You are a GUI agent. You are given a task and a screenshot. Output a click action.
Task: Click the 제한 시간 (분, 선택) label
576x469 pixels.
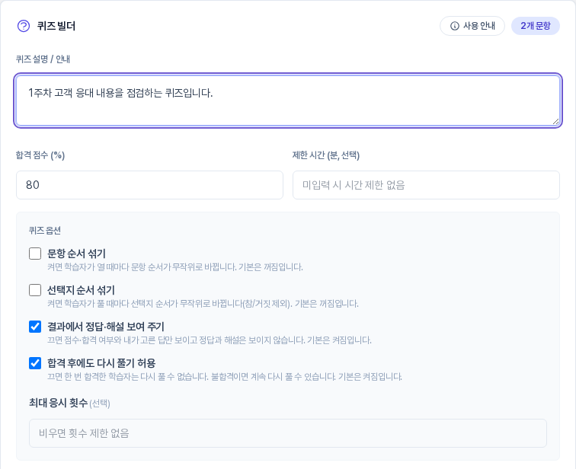pyautogui.click(x=326, y=155)
